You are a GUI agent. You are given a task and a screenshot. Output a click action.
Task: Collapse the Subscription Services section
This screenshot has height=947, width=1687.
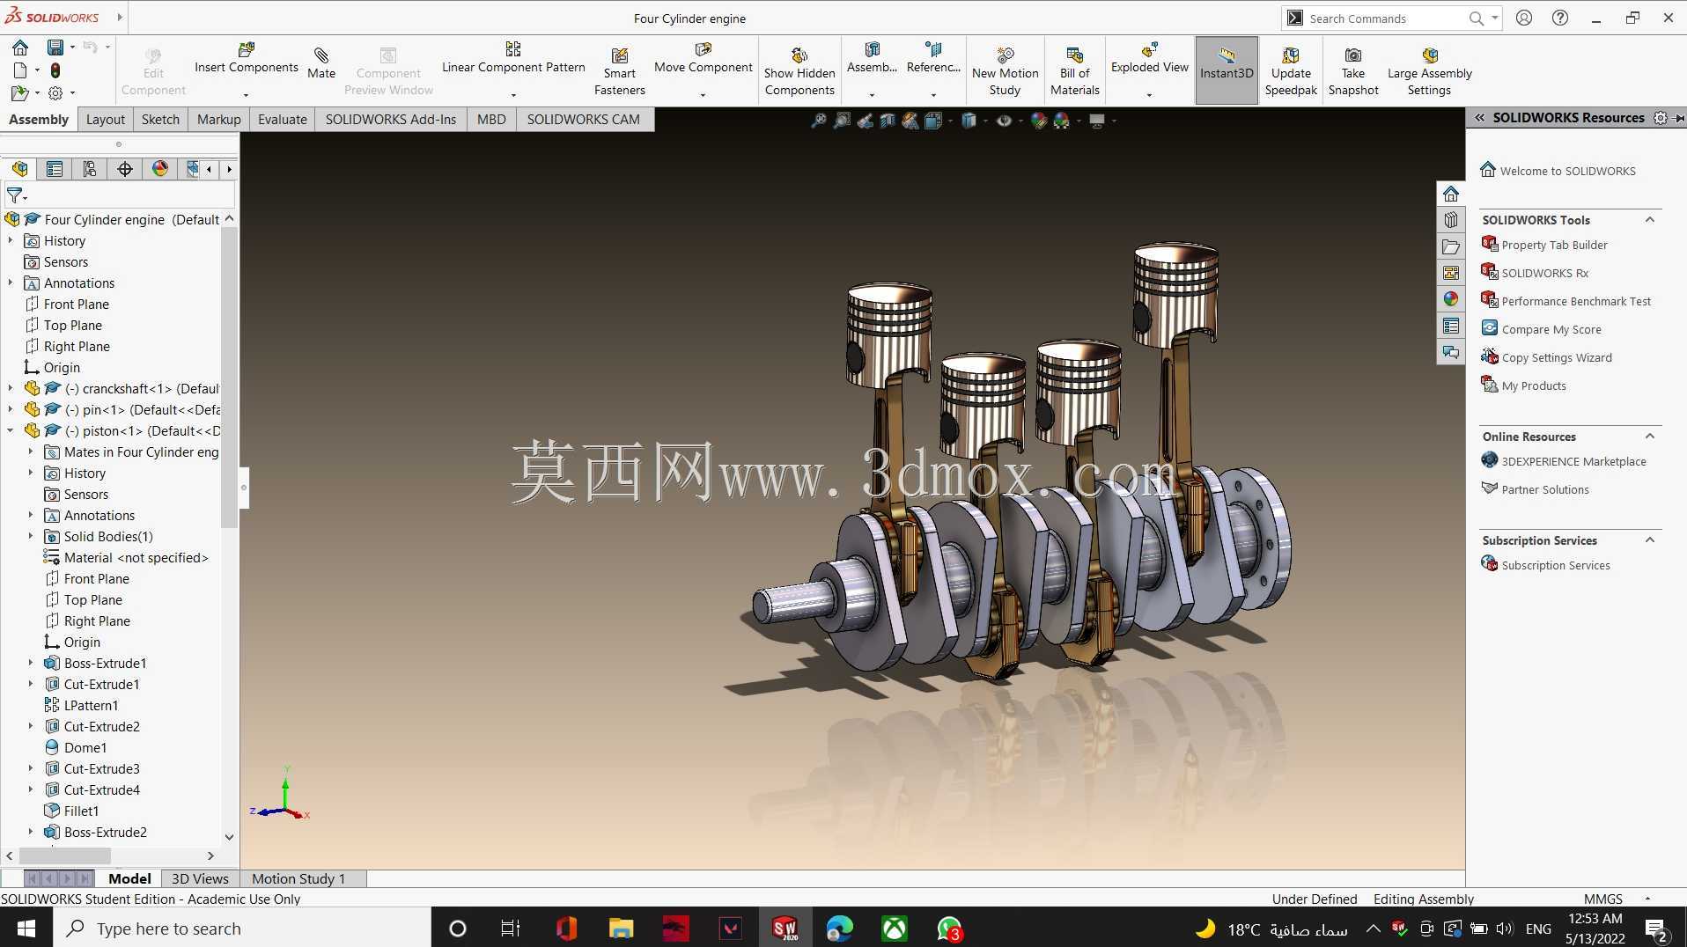[x=1650, y=540]
